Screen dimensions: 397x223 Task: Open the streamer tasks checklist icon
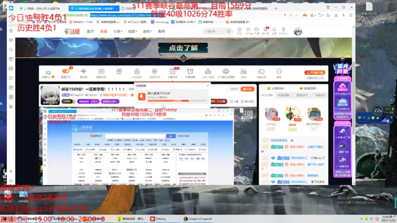coord(172,71)
